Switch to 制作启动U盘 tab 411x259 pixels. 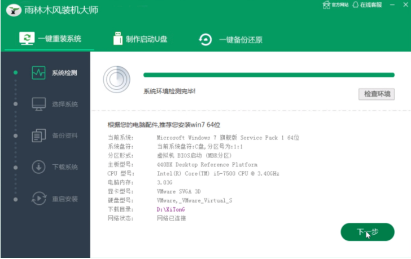coord(140,39)
